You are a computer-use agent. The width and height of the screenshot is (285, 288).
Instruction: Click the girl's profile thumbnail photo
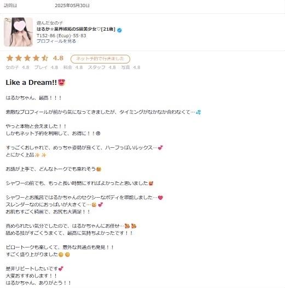click(x=18, y=32)
